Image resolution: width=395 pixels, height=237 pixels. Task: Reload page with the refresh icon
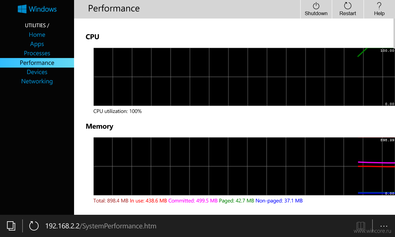point(34,226)
